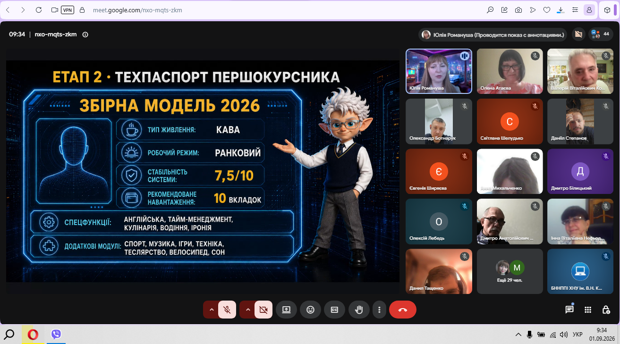Expand video settings chevron
The height and width of the screenshot is (344, 620).
(247, 310)
